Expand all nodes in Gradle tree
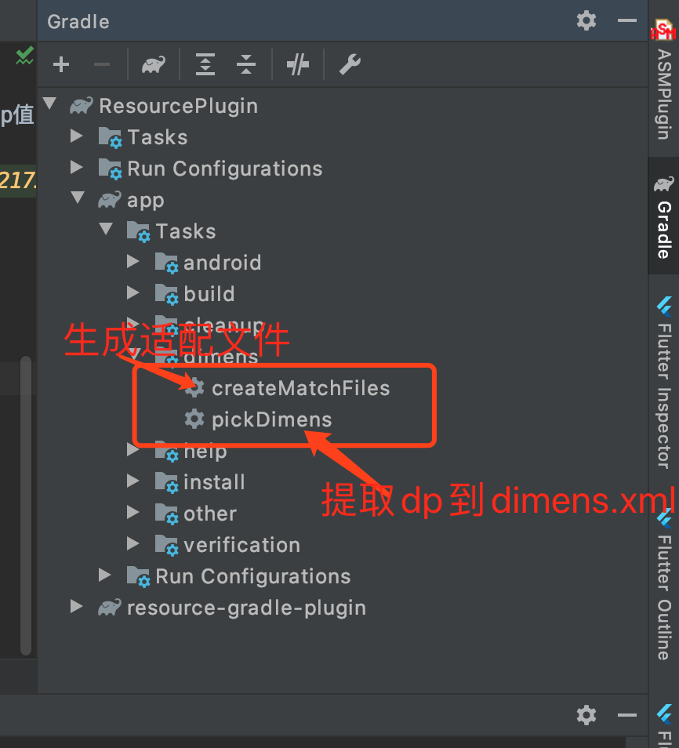679x748 pixels. (x=205, y=64)
